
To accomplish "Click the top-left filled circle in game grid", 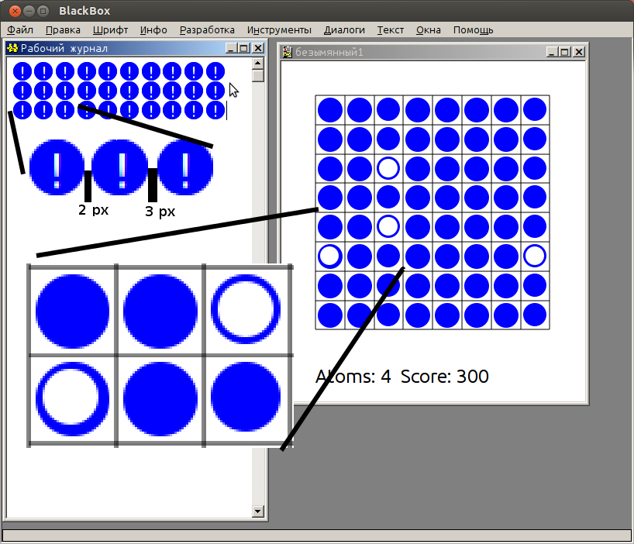I will [x=330, y=110].
